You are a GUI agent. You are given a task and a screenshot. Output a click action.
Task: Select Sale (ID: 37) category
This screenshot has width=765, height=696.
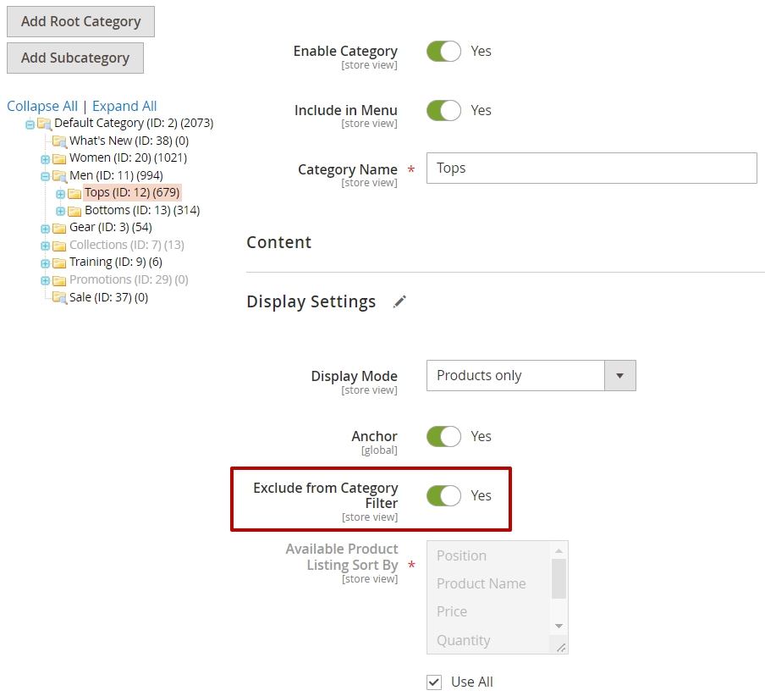coord(108,297)
